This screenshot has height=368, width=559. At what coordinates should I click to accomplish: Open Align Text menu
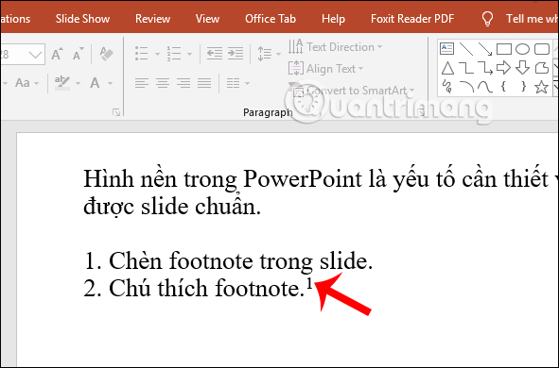click(325, 68)
